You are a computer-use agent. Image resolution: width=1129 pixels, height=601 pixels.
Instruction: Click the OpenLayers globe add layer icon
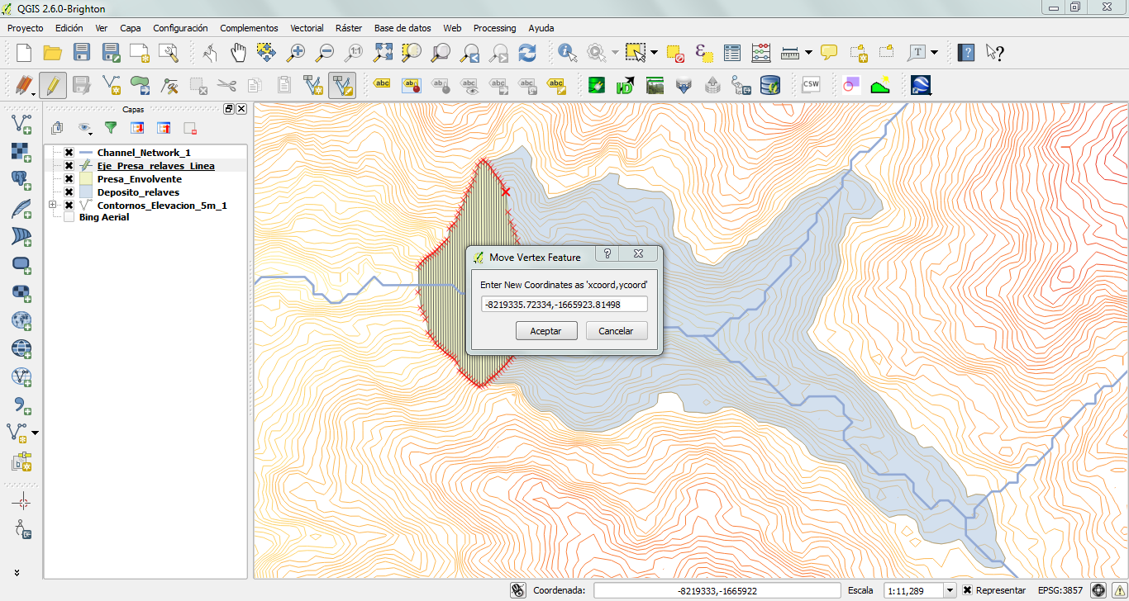tap(21, 320)
